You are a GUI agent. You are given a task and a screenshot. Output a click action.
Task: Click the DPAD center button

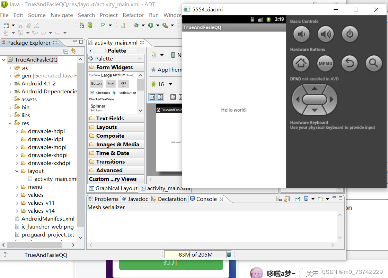click(x=315, y=100)
